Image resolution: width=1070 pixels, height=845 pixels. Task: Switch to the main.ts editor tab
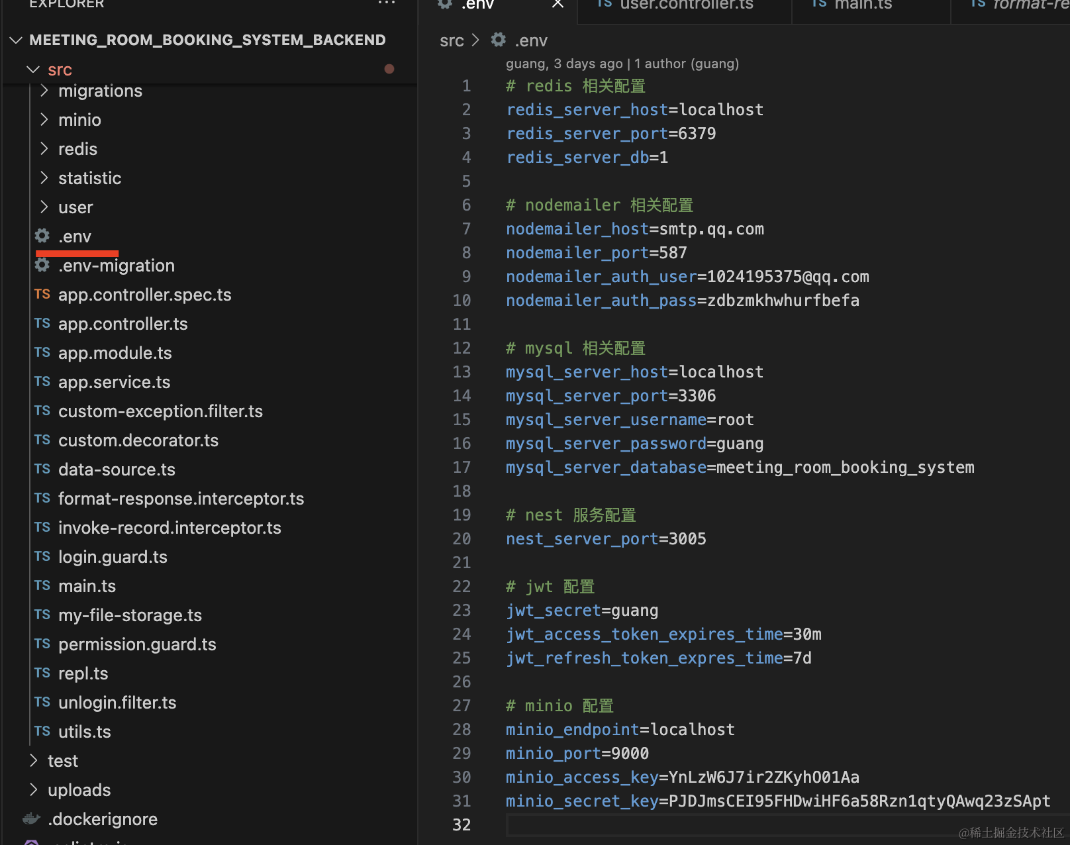(862, 5)
